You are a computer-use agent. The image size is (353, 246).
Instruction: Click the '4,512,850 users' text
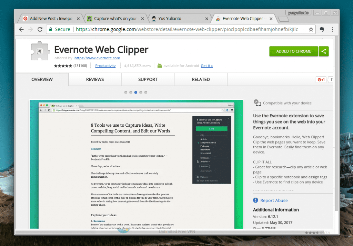pyautogui.click(x=137, y=66)
